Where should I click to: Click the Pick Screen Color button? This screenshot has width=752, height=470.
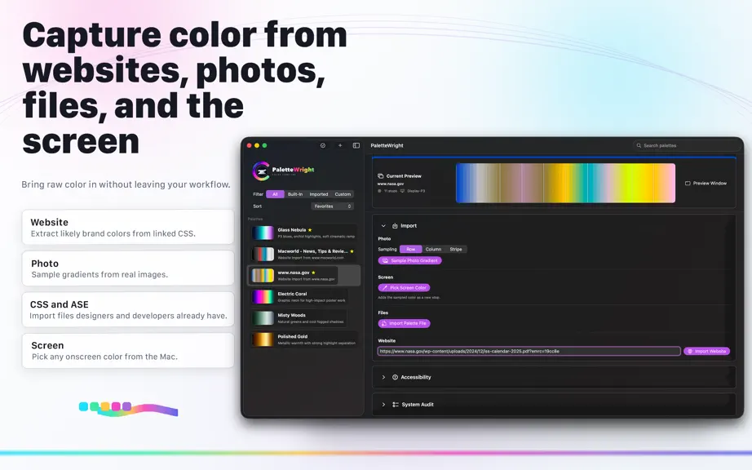point(405,288)
